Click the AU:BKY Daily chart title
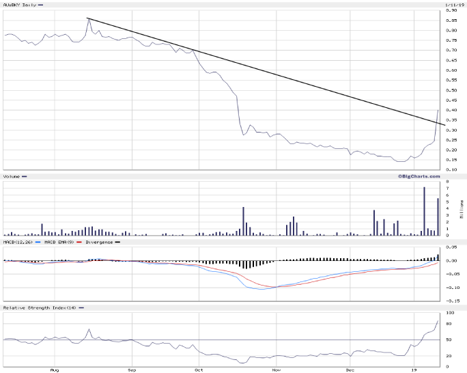467x373 pixels. pos(19,5)
